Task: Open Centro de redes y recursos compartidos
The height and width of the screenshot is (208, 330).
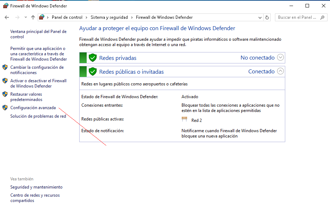Action: tap(35, 198)
